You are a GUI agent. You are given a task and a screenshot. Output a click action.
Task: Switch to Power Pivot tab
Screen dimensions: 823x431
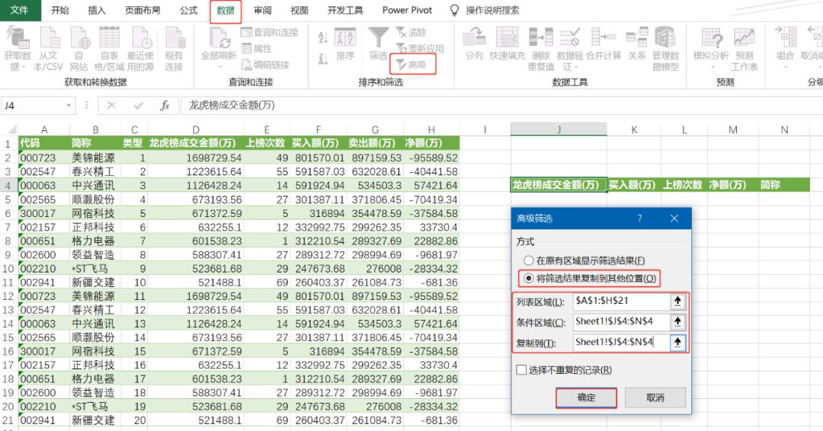[x=407, y=10]
